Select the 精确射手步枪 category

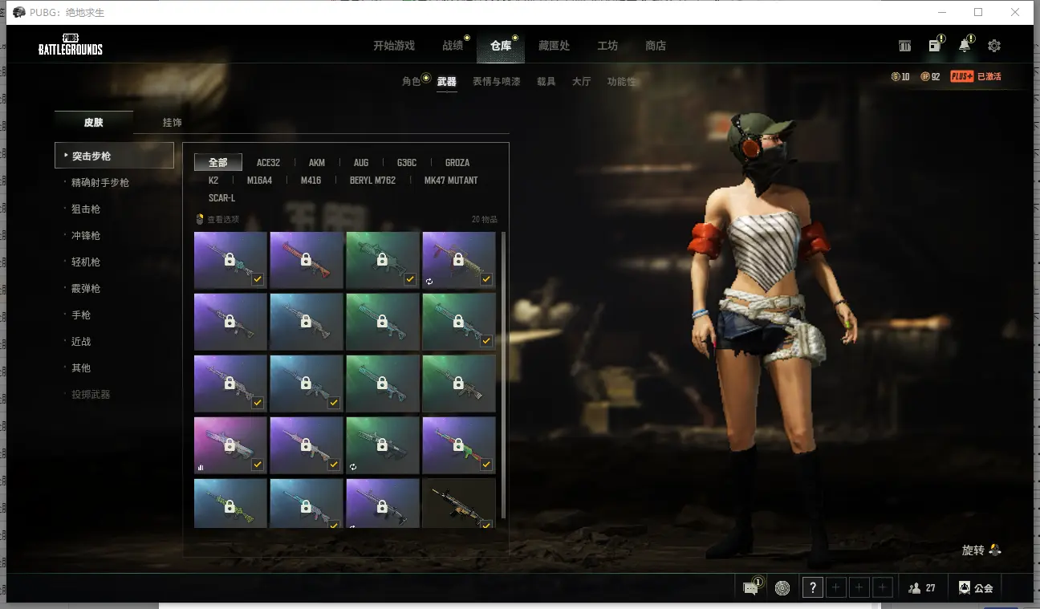point(100,183)
